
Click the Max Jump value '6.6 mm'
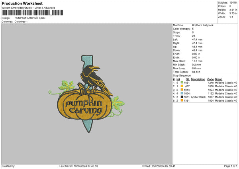pyautogui.click(x=196, y=68)
